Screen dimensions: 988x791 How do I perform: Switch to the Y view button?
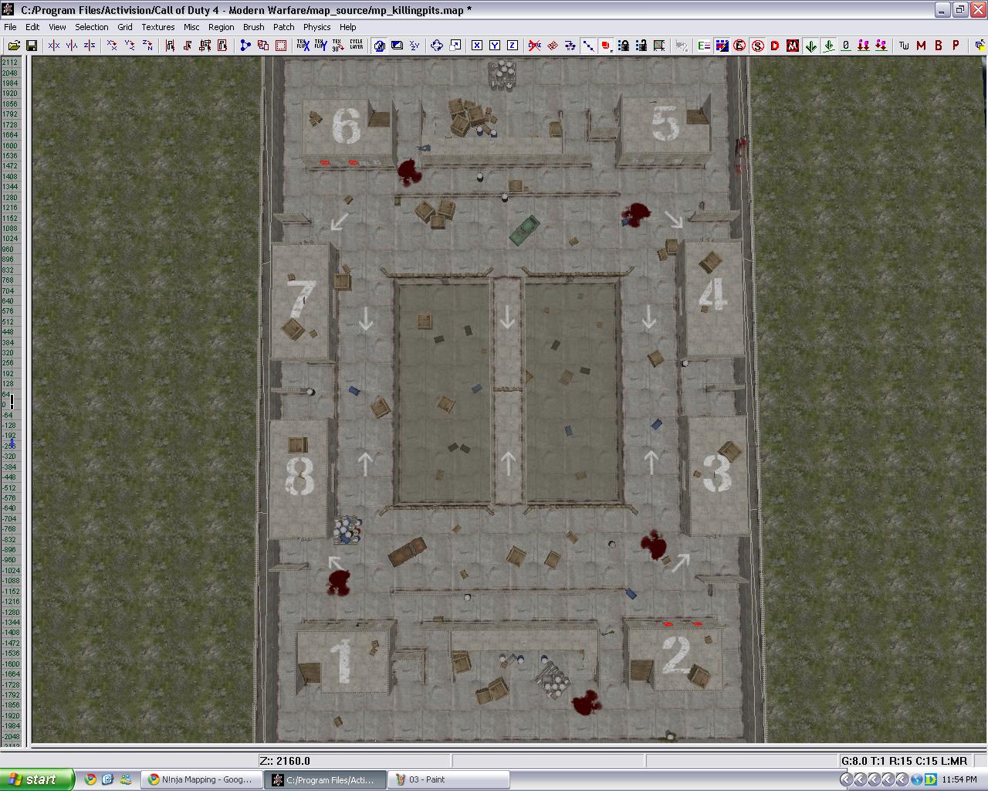coord(495,46)
